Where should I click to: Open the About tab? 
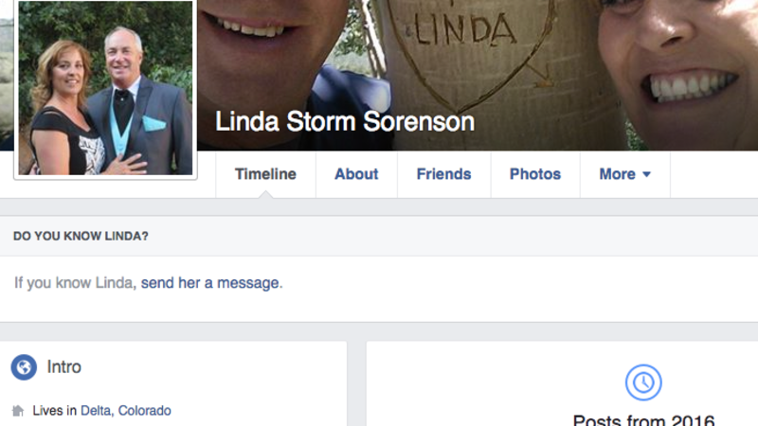coord(357,174)
